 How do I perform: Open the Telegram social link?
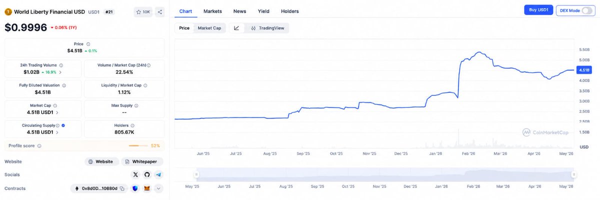(158, 174)
